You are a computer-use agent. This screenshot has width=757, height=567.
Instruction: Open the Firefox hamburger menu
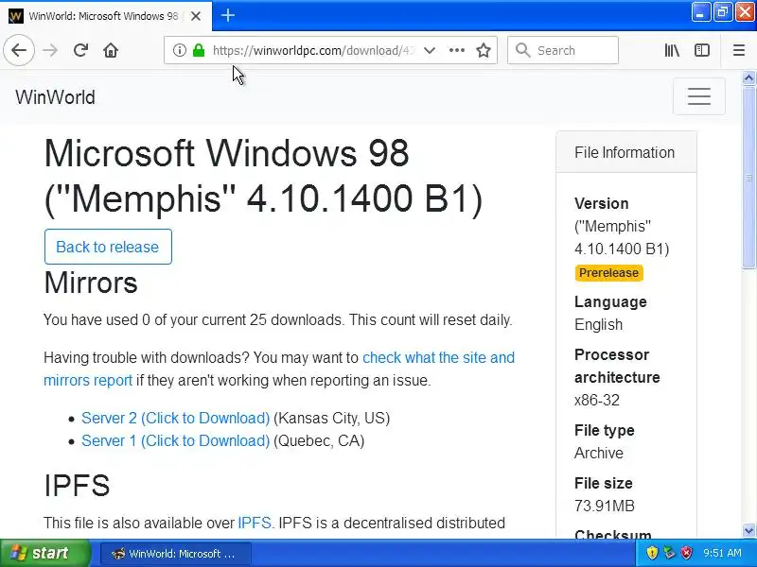point(739,50)
